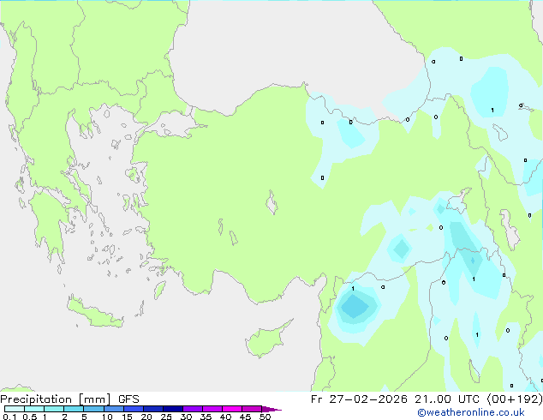Click the legend swatch between 1 and 2

click(x=54, y=409)
